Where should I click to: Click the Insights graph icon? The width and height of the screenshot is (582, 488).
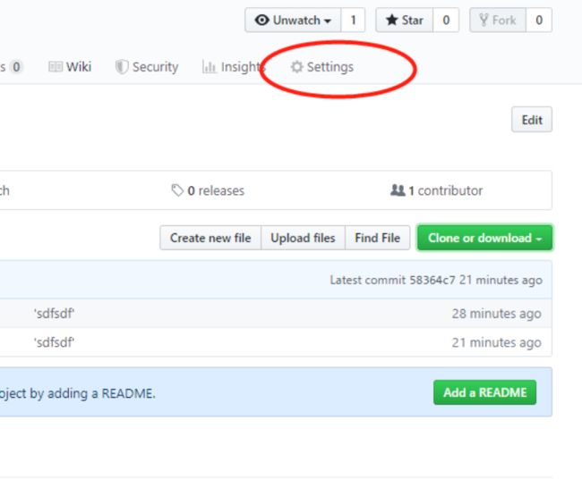tap(209, 67)
